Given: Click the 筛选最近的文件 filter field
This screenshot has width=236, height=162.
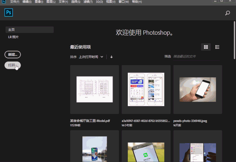Looking at the screenshot, I should [x=196, y=57].
